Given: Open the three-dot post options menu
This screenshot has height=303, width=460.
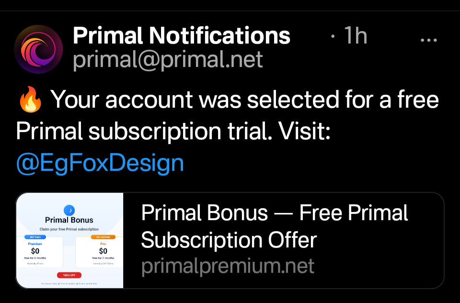Looking at the screenshot, I should point(428,40).
